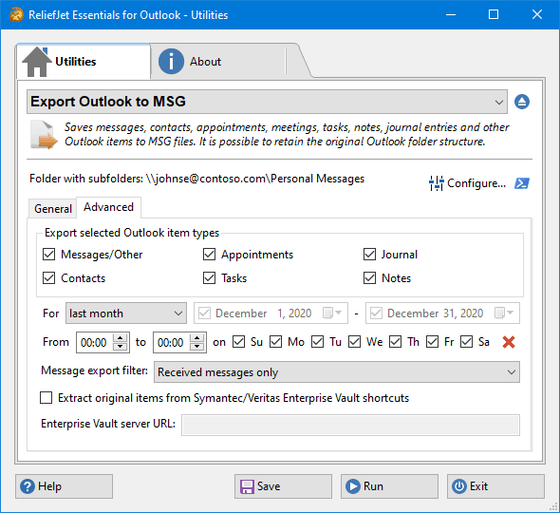Screen dimensions: 560x513
Task: Click the Export to MSG file icon
Action: coord(44,135)
